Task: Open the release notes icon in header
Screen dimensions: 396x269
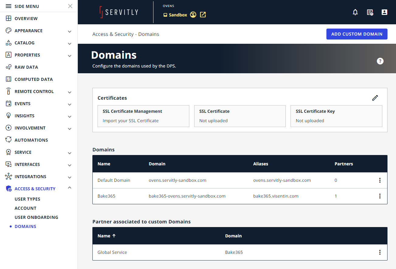Action: point(370,12)
